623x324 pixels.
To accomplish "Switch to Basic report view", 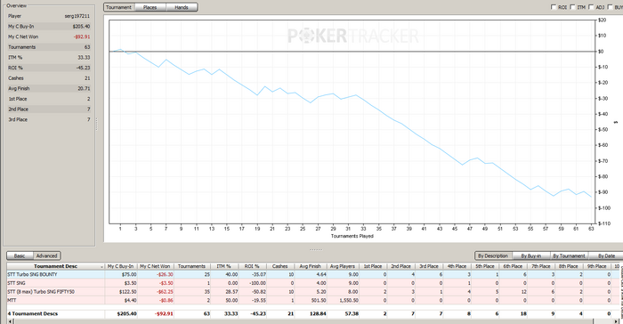I will (x=20, y=255).
